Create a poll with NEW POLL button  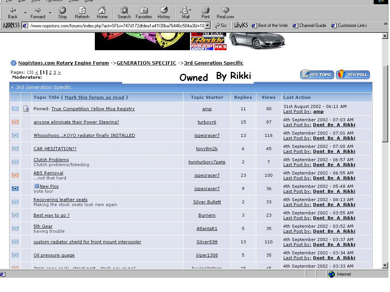click(353, 75)
